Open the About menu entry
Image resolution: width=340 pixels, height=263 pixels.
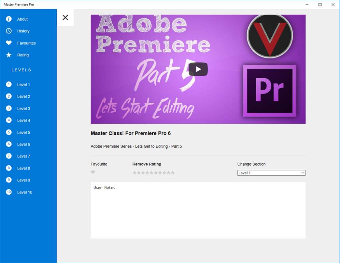[x=22, y=19]
